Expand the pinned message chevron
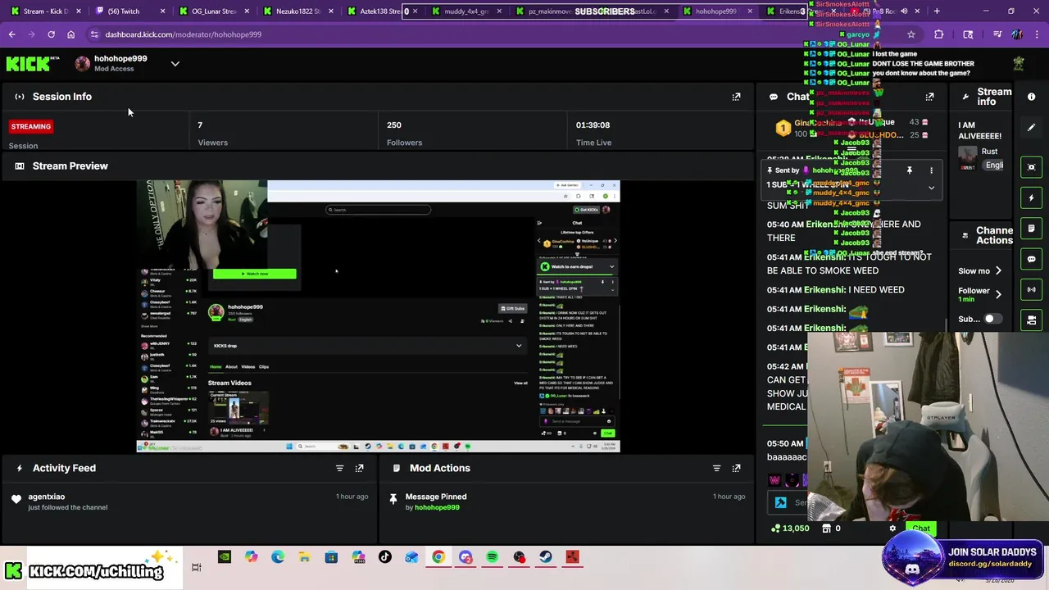 coord(931,188)
